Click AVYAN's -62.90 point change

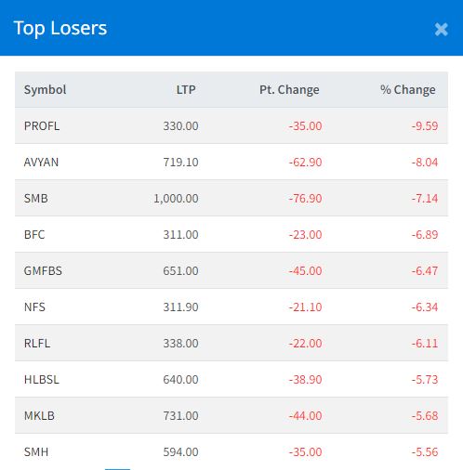(305, 163)
